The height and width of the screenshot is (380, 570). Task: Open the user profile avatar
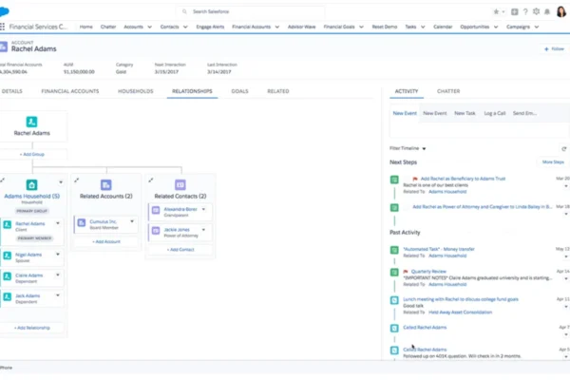point(561,11)
